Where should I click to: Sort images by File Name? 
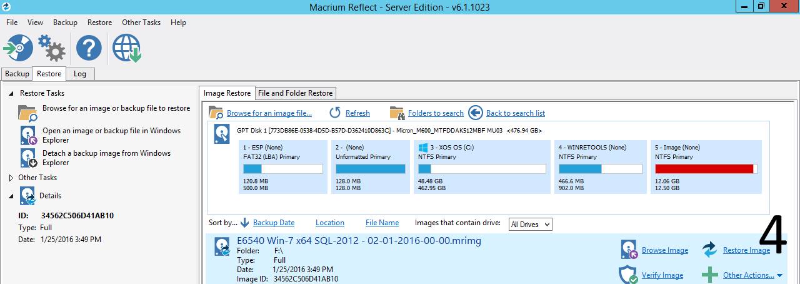(x=382, y=223)
